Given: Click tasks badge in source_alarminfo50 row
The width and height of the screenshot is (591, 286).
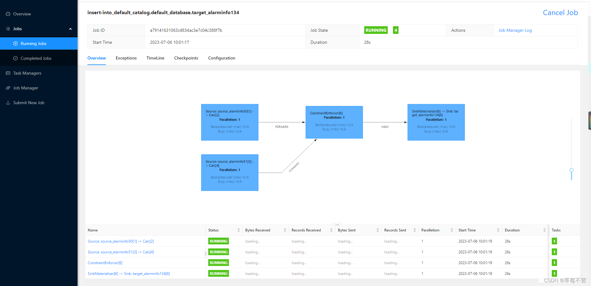Looking at the screenshot, I should (554, 241).
